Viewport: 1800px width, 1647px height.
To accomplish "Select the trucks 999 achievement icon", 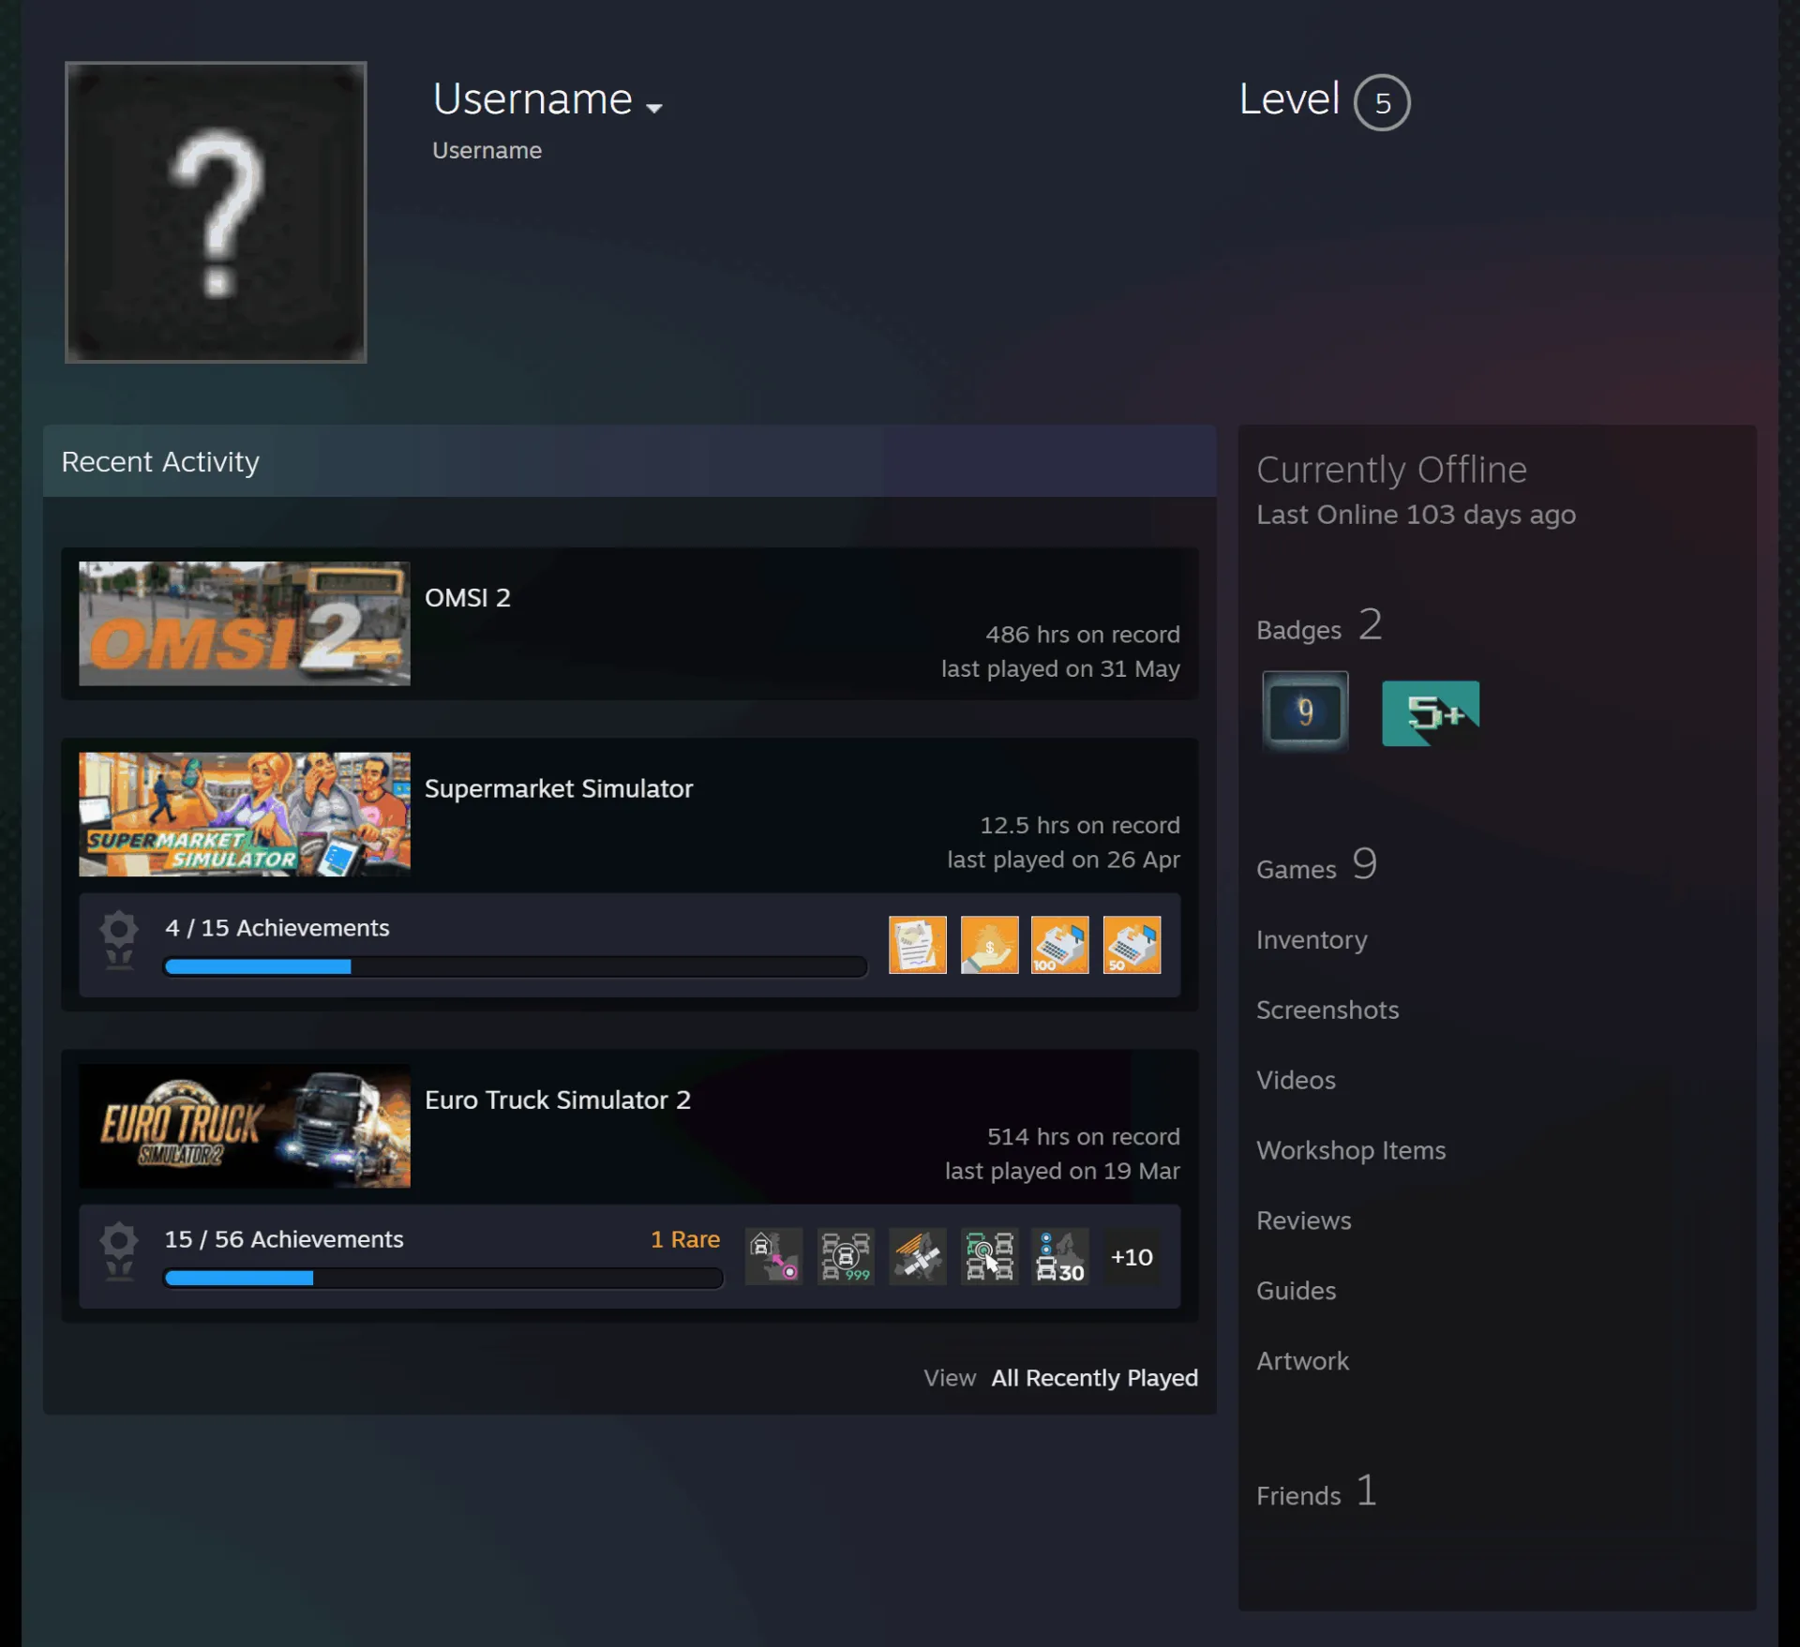I will (846, 1256).
